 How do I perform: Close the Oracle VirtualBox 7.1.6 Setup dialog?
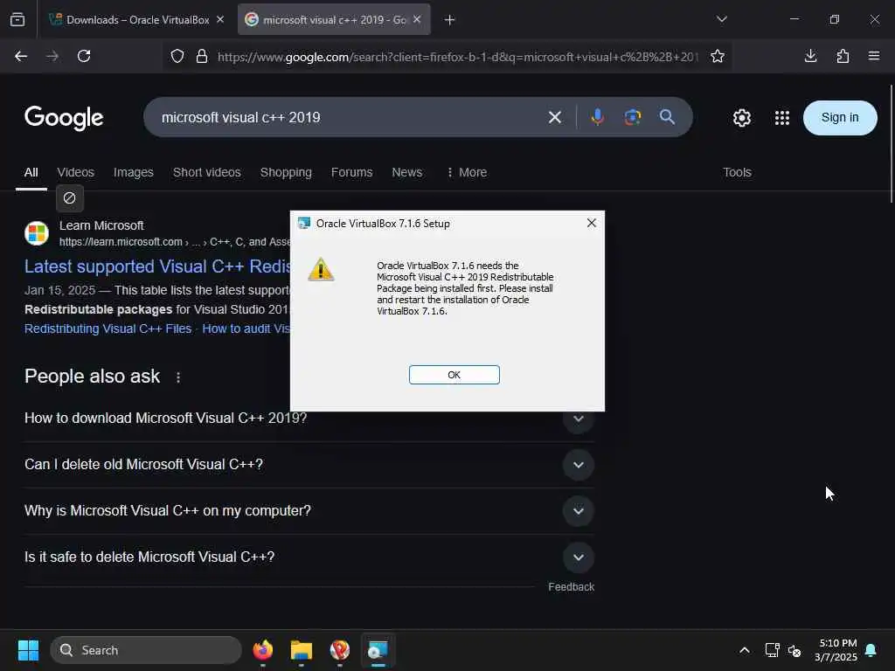592,223
